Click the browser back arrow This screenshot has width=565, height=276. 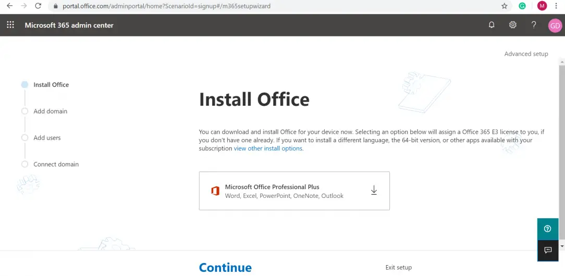(10, 6)
